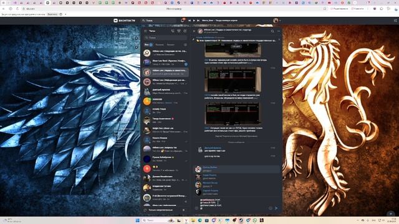
Task: Open the first chat with the eagle seal avatar
Action: (x=165, y=53)
